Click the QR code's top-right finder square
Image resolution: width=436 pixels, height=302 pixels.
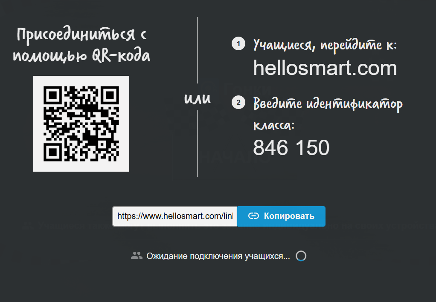coord(110,95)
